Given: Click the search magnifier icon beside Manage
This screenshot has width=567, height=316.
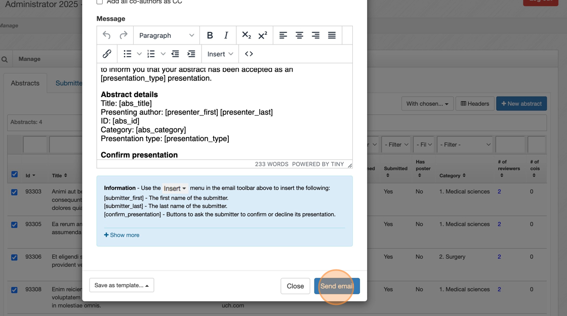Looking at the screenshot, I should (x=5, y=59).
